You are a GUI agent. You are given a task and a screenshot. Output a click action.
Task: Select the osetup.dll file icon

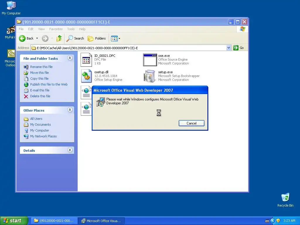click(x=86, y=76)
